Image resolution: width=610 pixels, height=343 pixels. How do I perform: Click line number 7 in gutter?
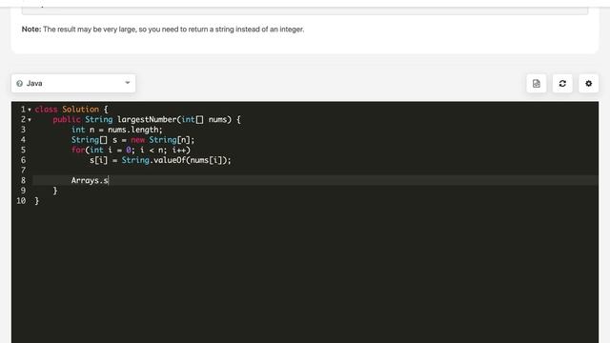[23, 170]
